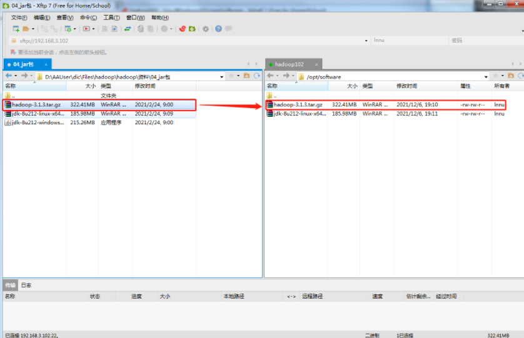Go forward in the remote /opt/software pane
The height and width of the screenshot is (338, 524).
point(286,76)
